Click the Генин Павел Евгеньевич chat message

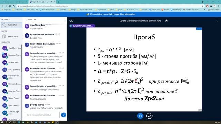click(x=44, y=45)
